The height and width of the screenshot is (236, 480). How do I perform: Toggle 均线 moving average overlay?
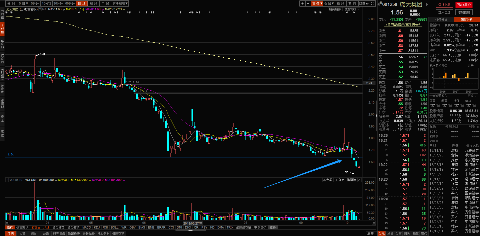pyautogui.click(x=46, y=228)
